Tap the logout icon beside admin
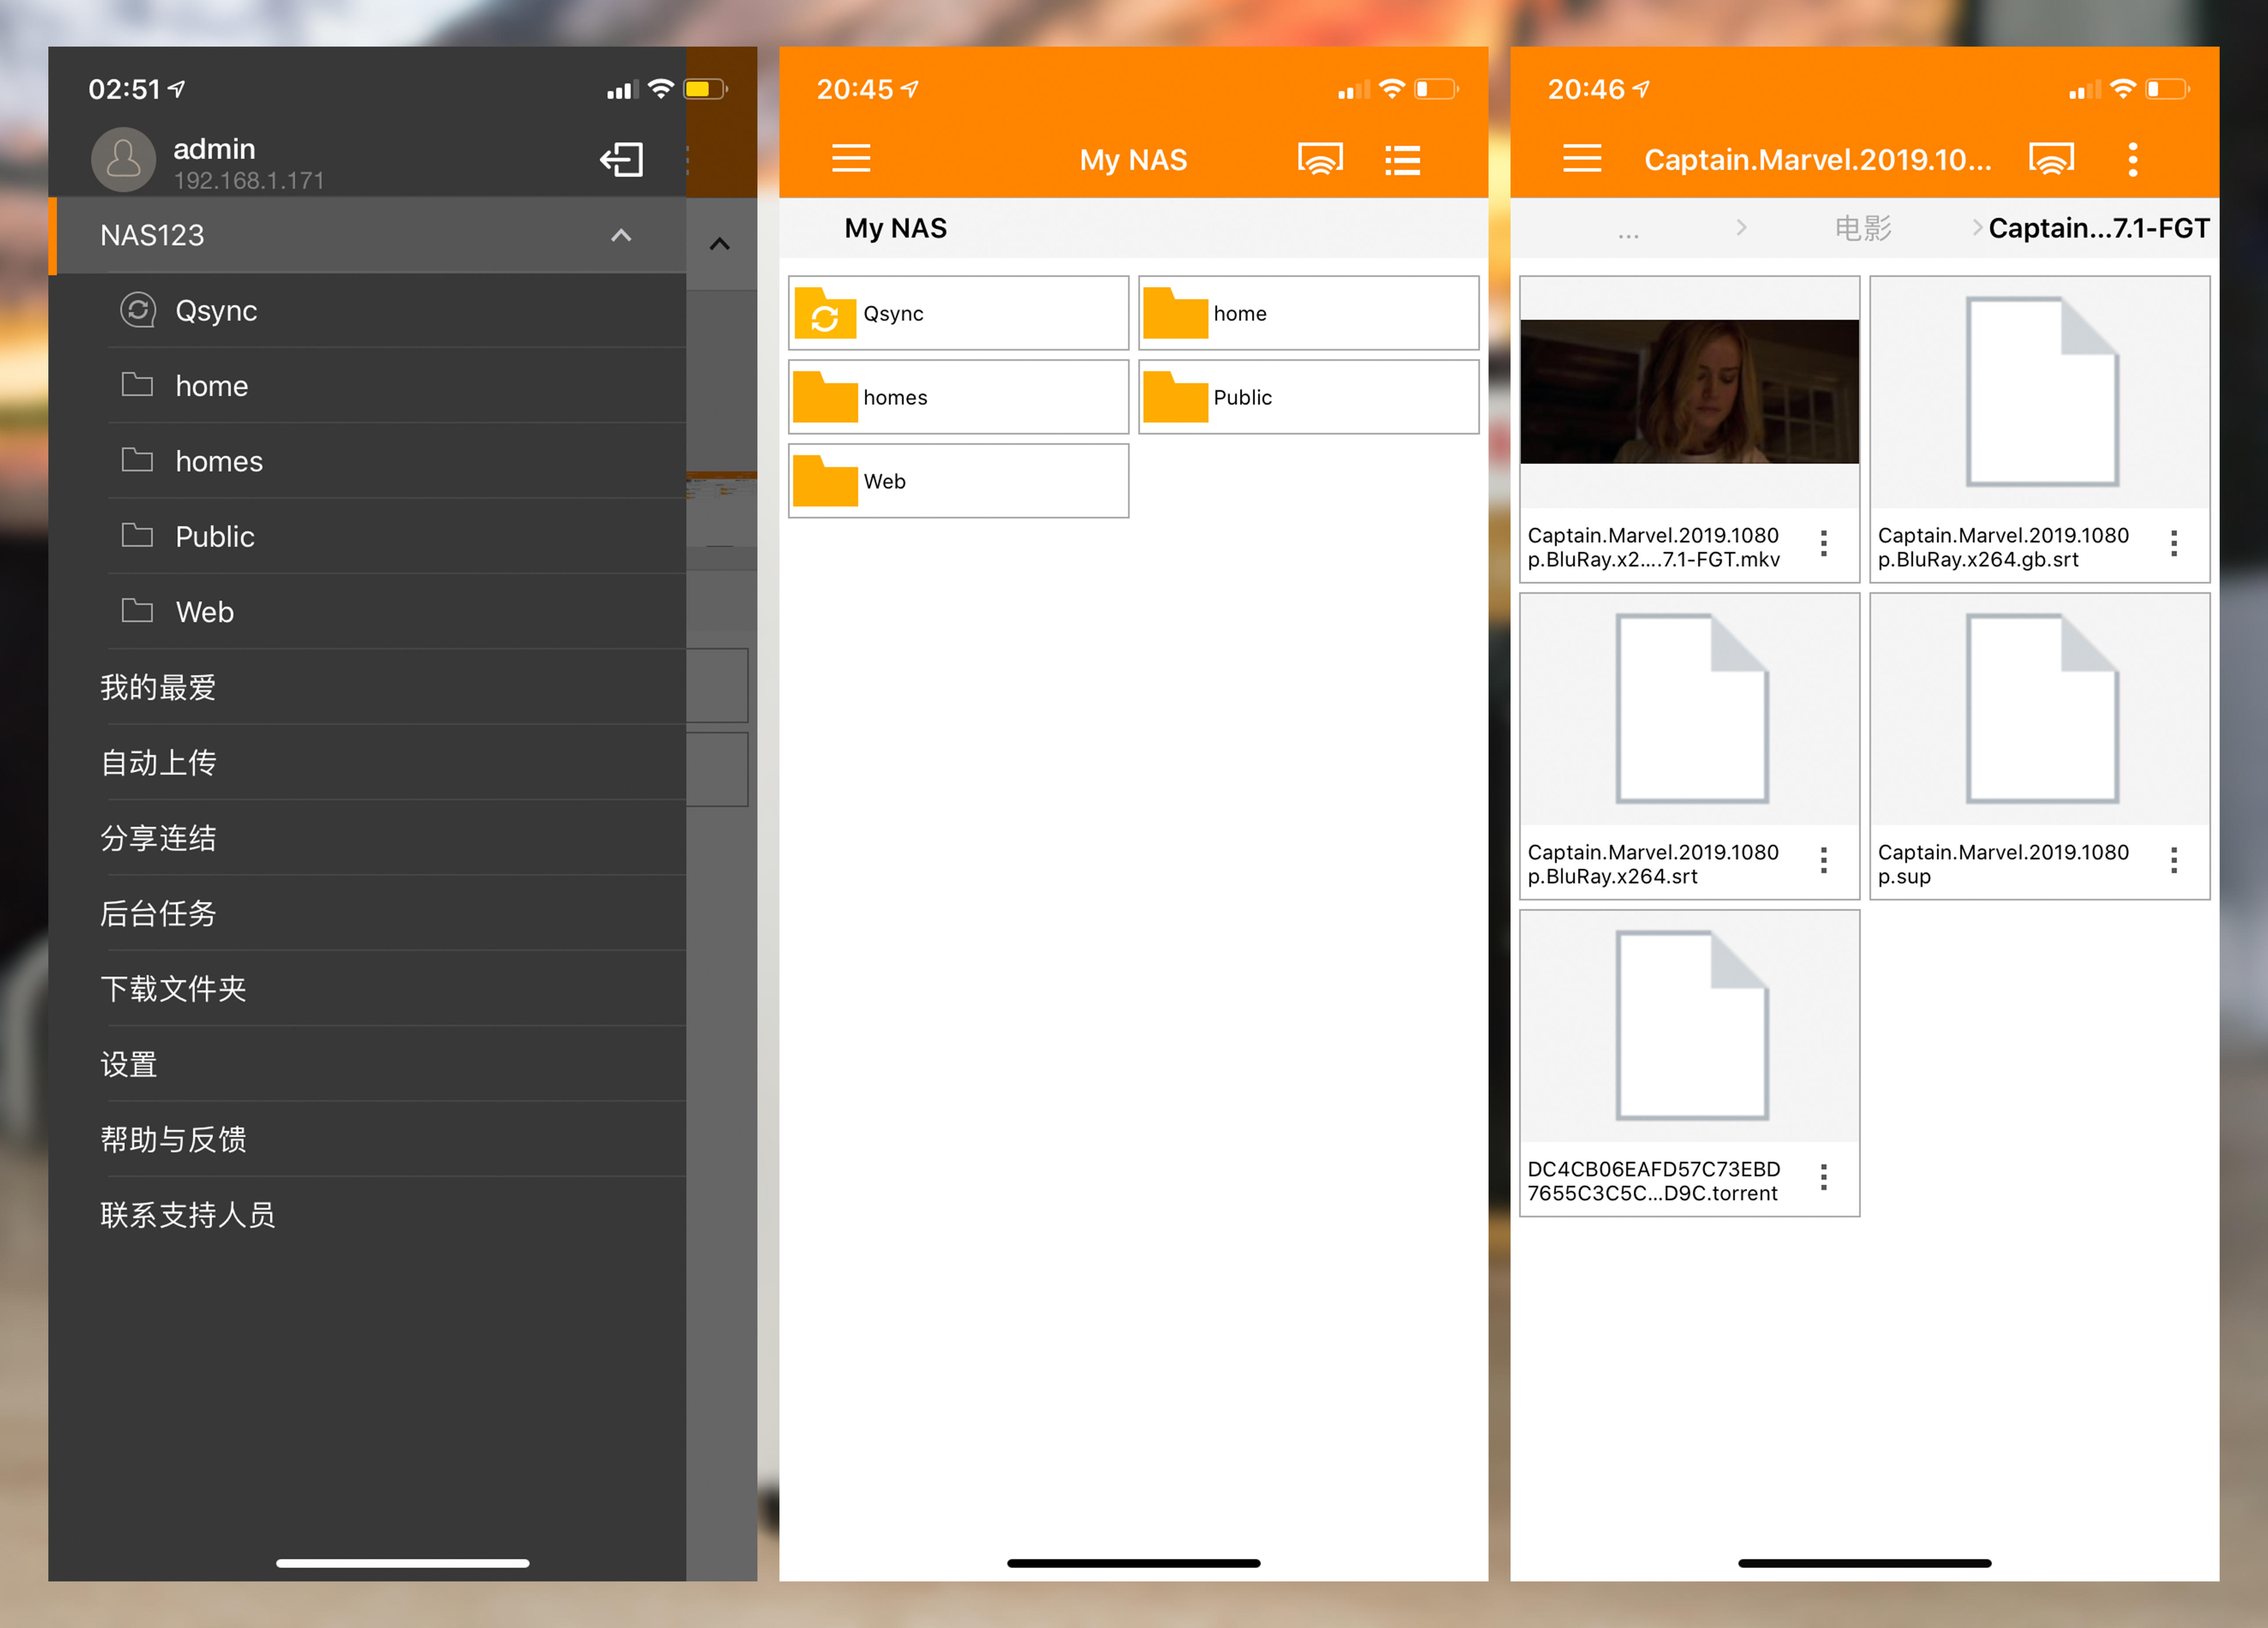The image size is (2268, 1628). tap(621, 159)
